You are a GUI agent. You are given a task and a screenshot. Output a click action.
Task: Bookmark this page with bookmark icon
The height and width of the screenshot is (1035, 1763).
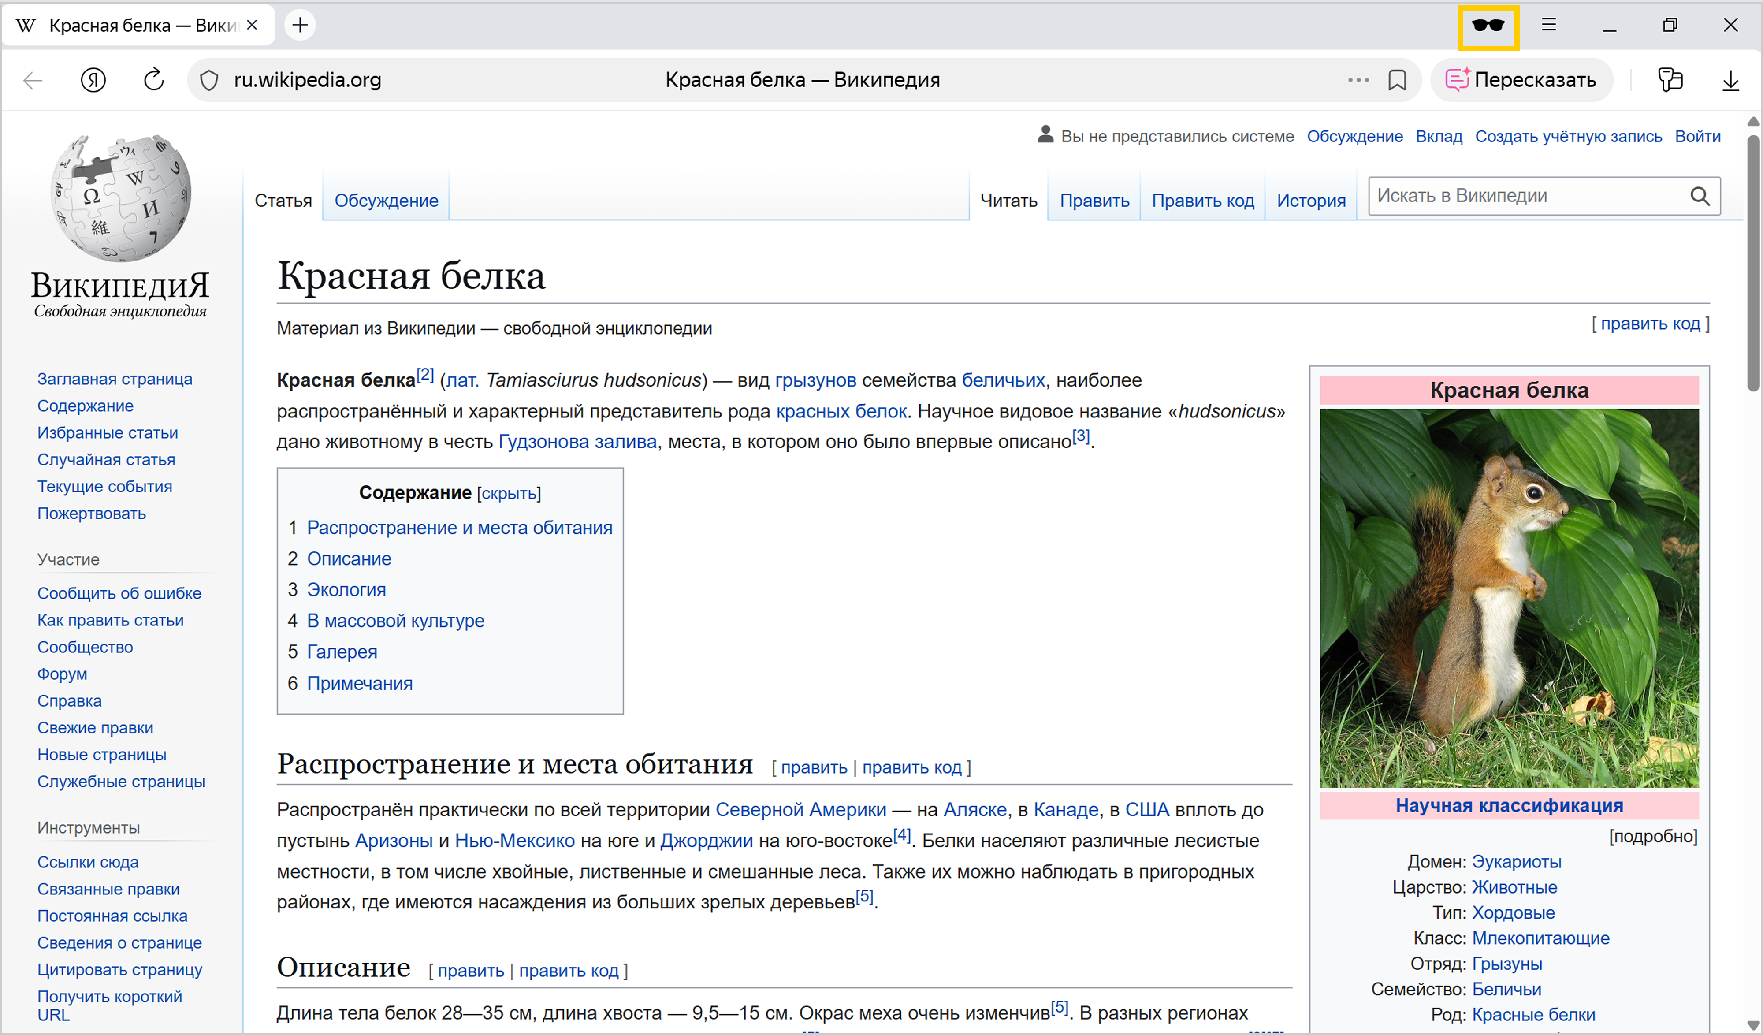tap(1396, 81)
